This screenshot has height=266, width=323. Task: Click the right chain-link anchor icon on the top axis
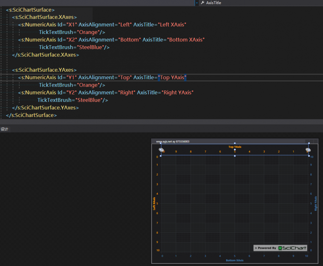[308, 150]
